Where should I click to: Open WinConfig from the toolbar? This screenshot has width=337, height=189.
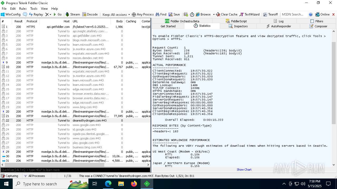11,14
